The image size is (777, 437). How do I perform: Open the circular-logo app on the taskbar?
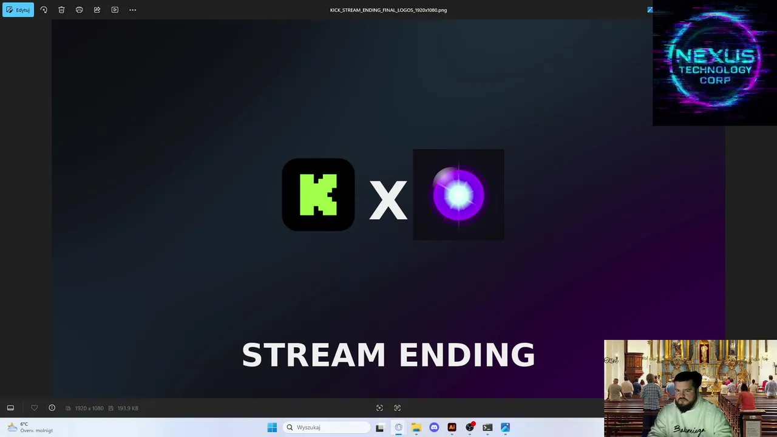pos(398,427)
